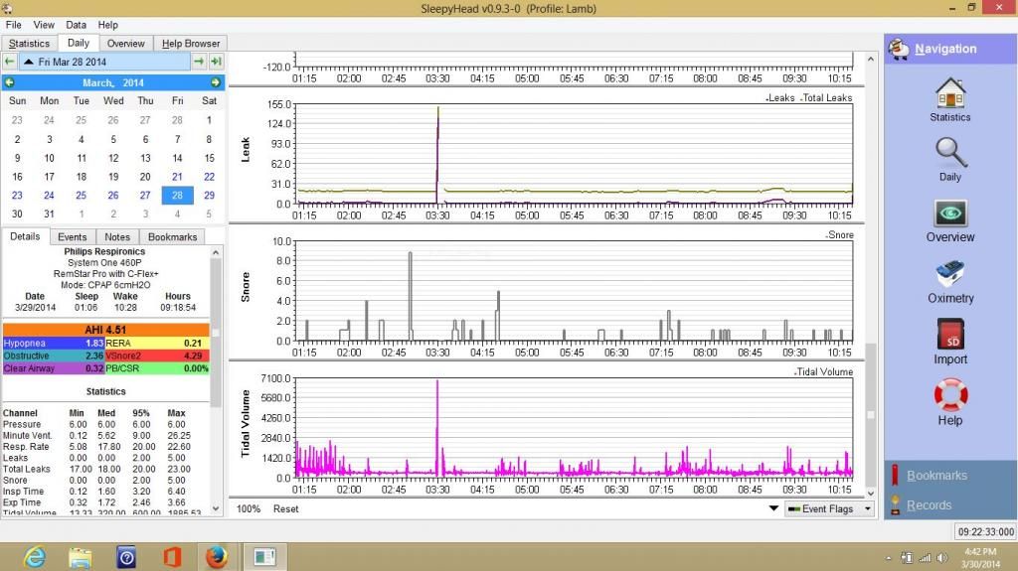
Task: Click the SleepyHead taskbar icon
Action: [264, 557]
